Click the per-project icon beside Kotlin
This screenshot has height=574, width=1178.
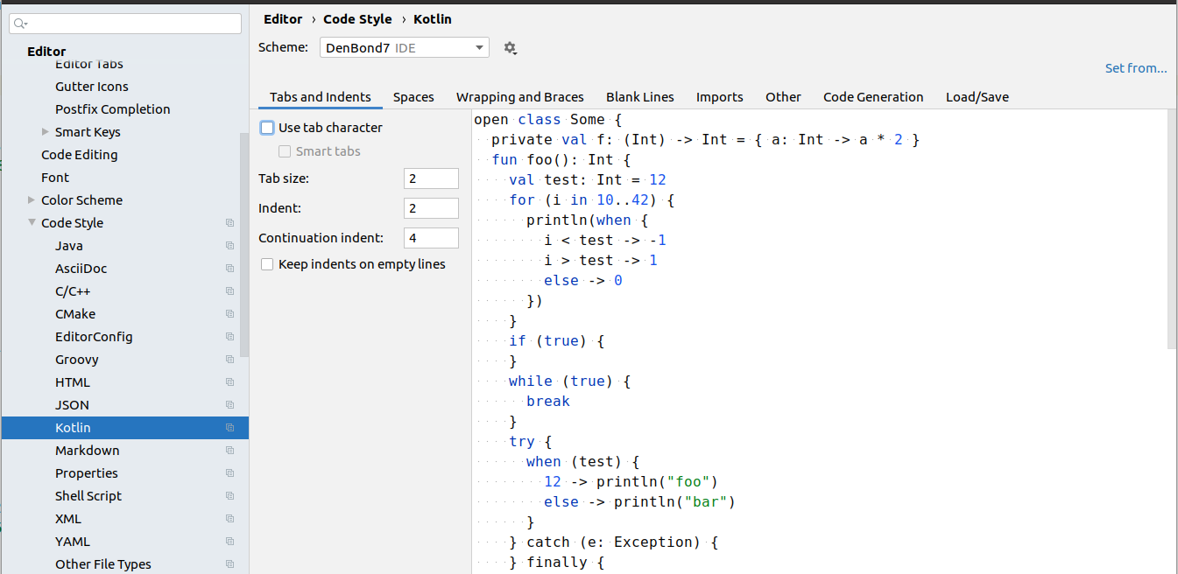tap(229, 428)
